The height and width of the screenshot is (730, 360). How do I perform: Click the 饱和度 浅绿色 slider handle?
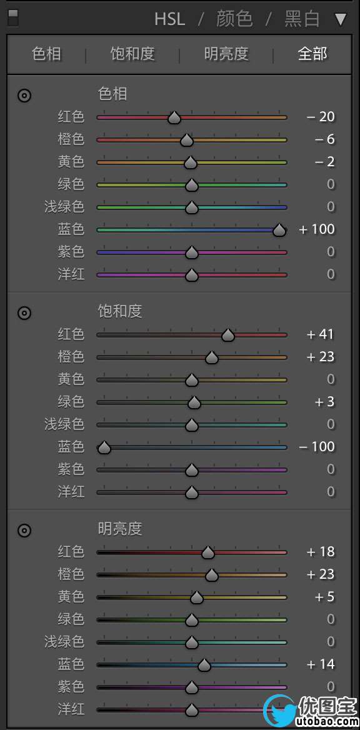click(x=192, y=425)
